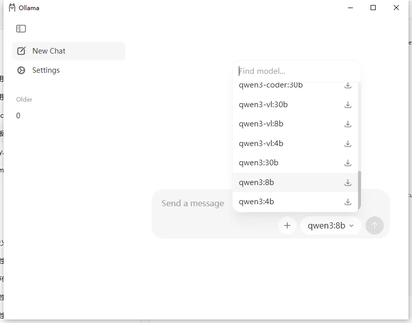
Task: Click the model list scrollbar thumb
Action: point(359,190)
